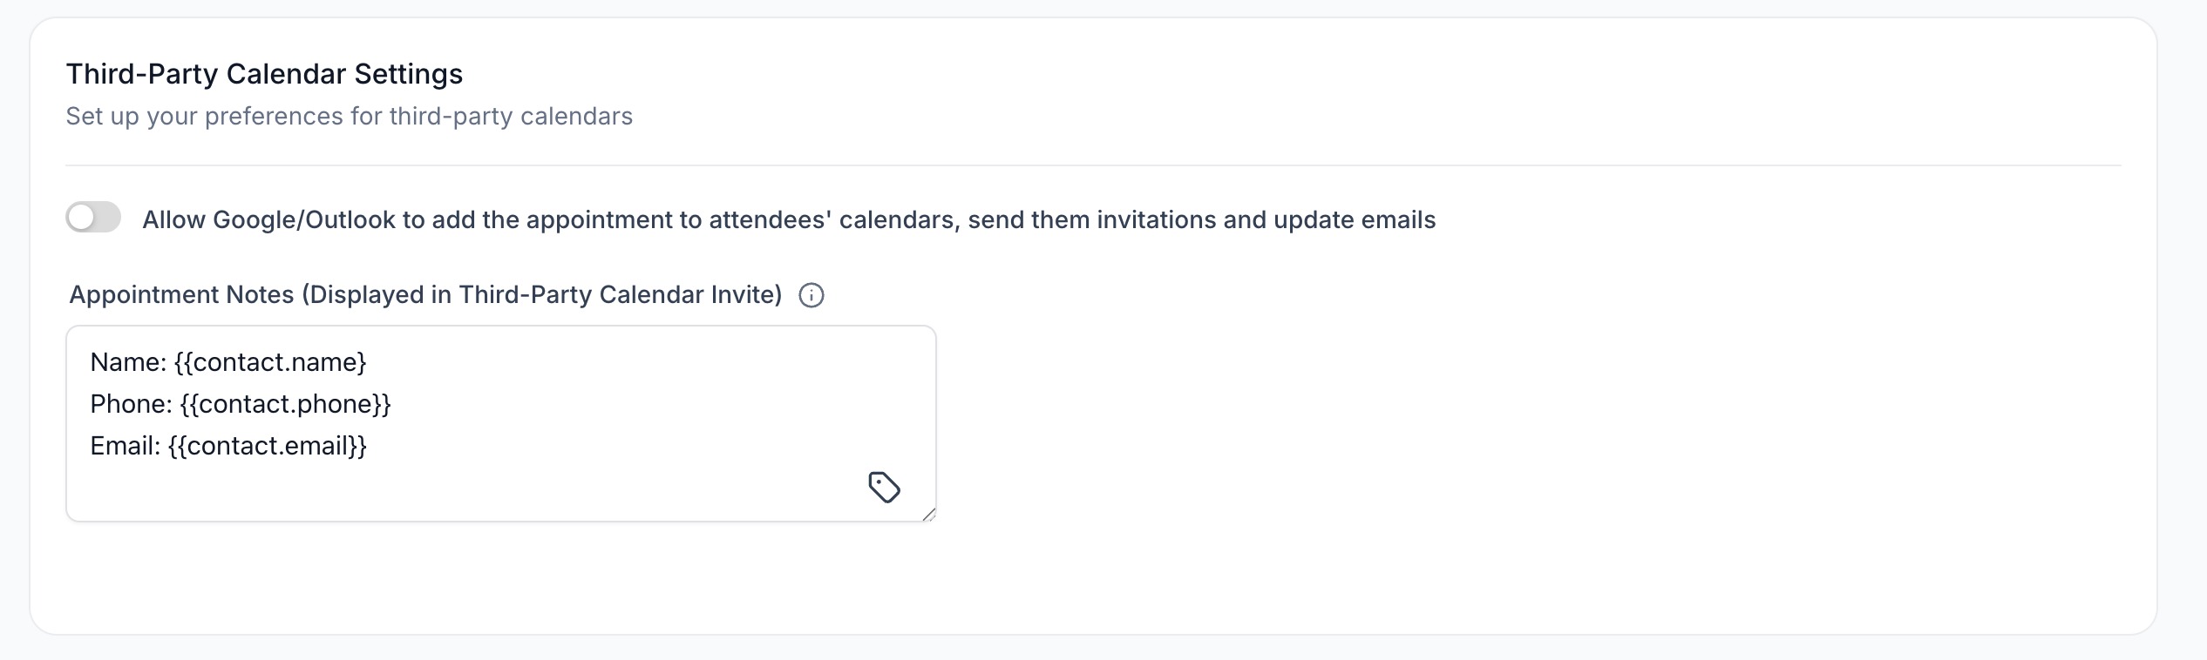Screen dimensions: 2207x660
Task: Click the "send them invitations and update emails" text
Action: 1202,219
